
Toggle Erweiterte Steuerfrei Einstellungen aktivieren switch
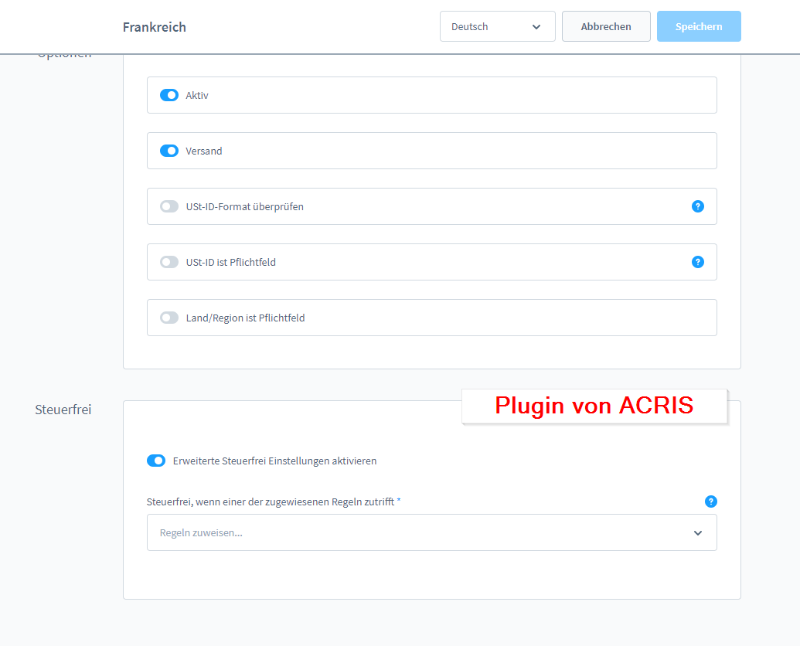coord(156,461)
